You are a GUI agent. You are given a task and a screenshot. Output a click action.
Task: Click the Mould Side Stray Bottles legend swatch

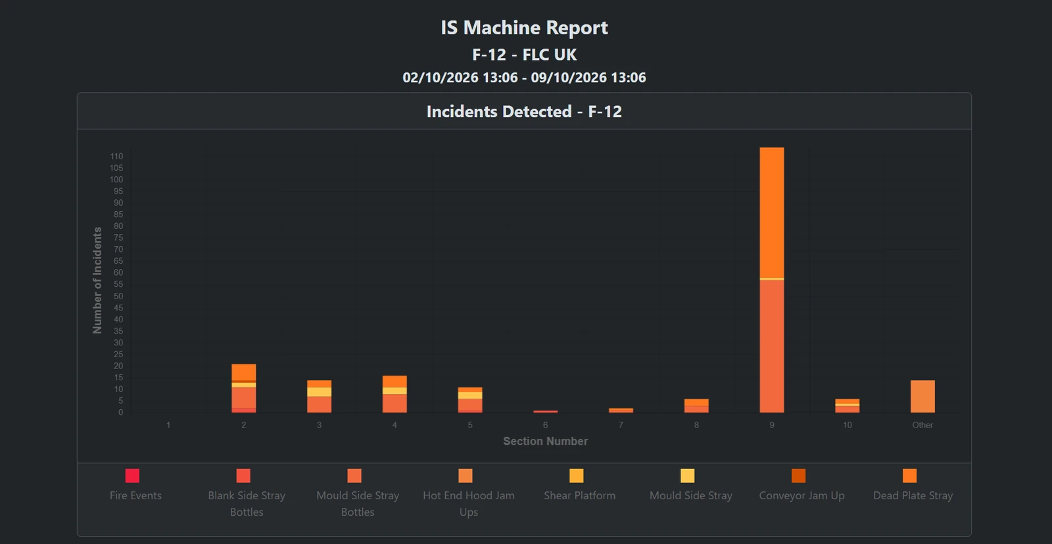click(354, 476)
